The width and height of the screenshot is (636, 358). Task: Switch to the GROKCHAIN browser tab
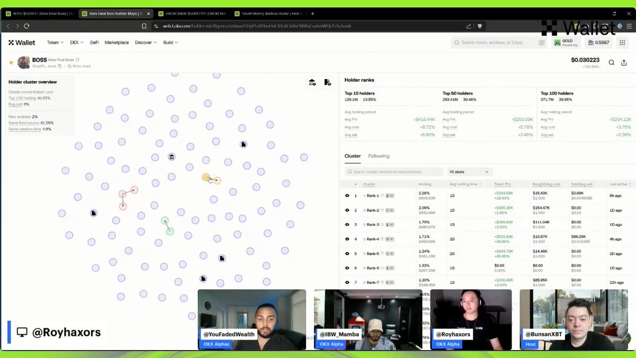click(192, 13)
